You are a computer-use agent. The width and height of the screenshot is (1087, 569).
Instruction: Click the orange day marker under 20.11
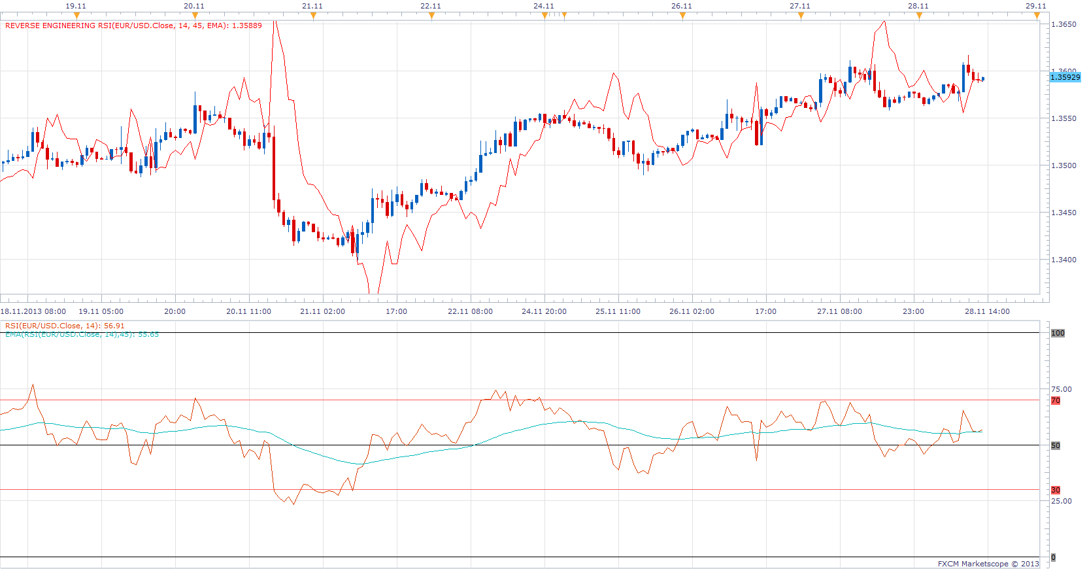point(195,16)
